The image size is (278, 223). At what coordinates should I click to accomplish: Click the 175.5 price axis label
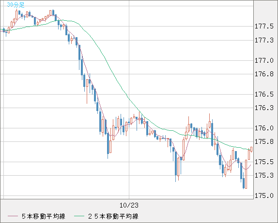[x=264, y=162]
